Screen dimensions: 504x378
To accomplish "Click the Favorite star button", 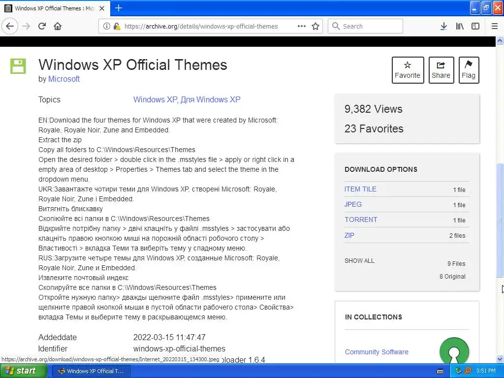I will (408, 70).
